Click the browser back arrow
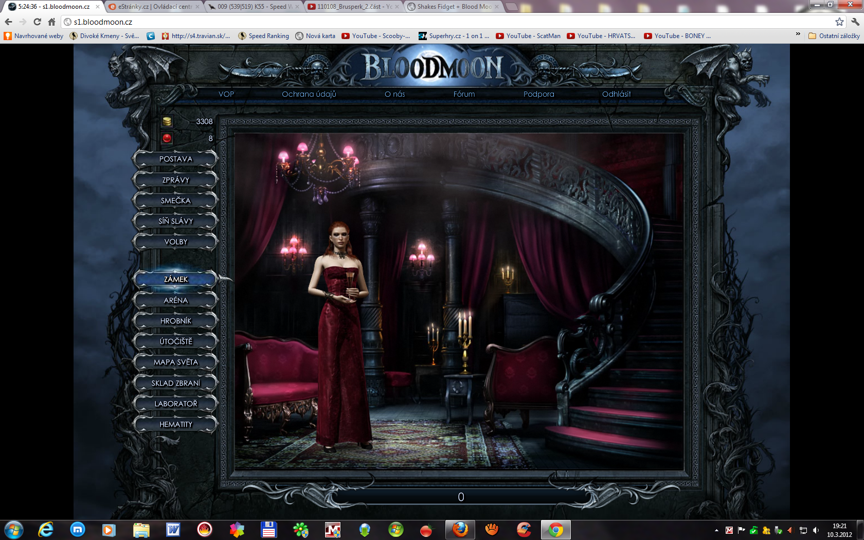Image resolution: width=864 pixels, height=540 pixels. point(8,22)
